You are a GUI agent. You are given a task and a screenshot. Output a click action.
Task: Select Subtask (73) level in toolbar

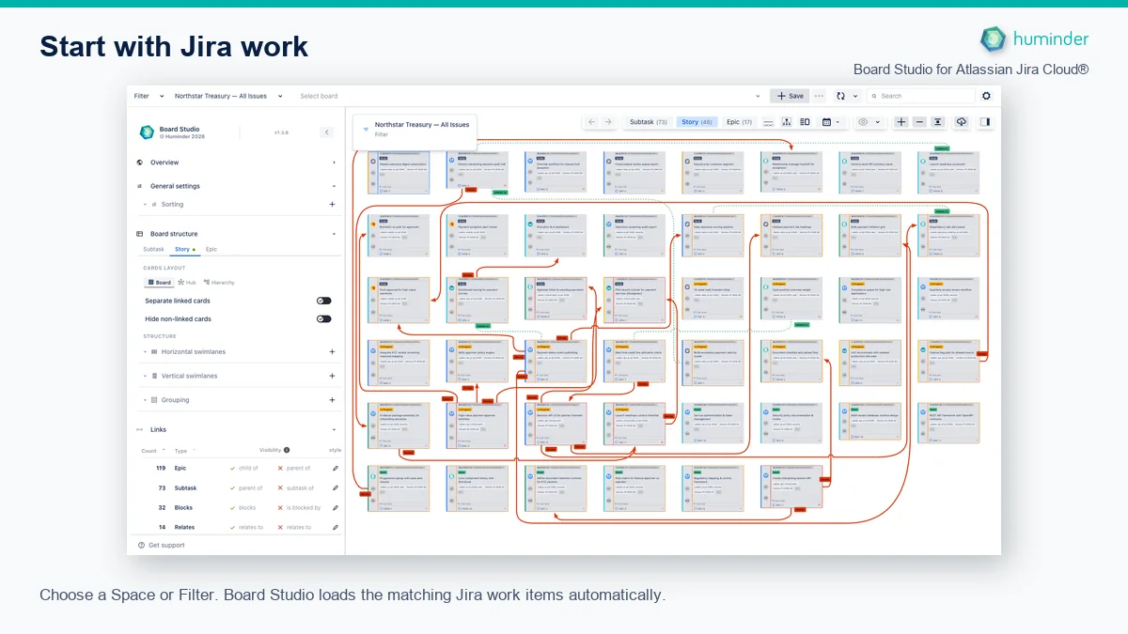pyautogui.click(x=649, y=122)
